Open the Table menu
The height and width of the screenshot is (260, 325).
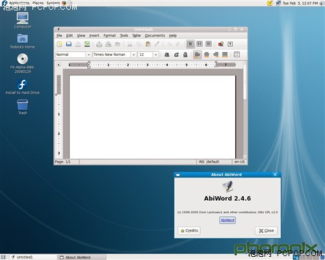pyautogui.click(x=136, y=36)
